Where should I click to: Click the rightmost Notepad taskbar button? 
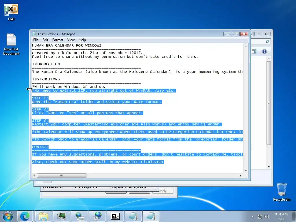point(151,216)
